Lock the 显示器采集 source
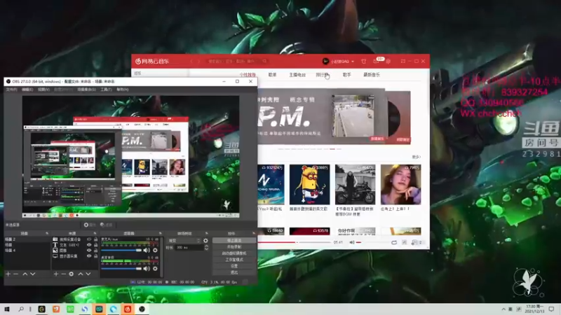The width and height of the screenshot is (561, 315). 95,256
